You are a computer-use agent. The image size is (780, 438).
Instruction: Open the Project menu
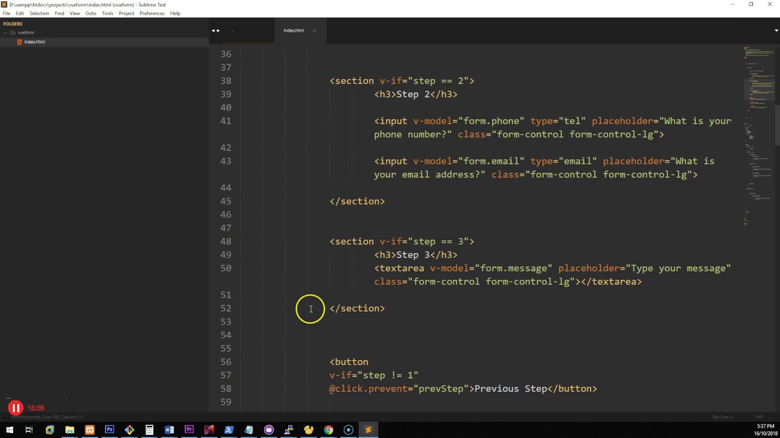click(x=127, y=13)
